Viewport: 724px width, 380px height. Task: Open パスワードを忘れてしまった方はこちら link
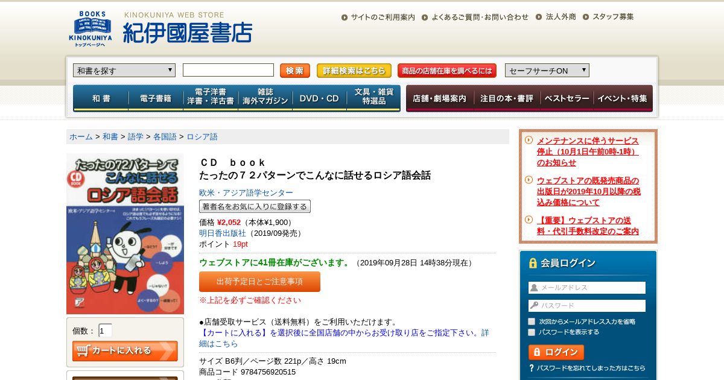point(591,368)
